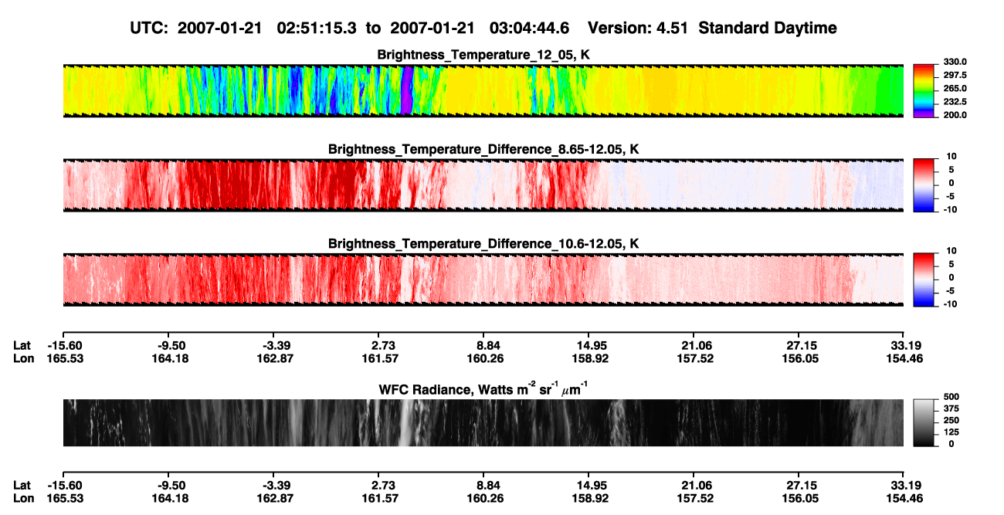Click longitude 154.46 on the axis beneath WFC Radiance

pyautogui.click(x=904, y=498)
